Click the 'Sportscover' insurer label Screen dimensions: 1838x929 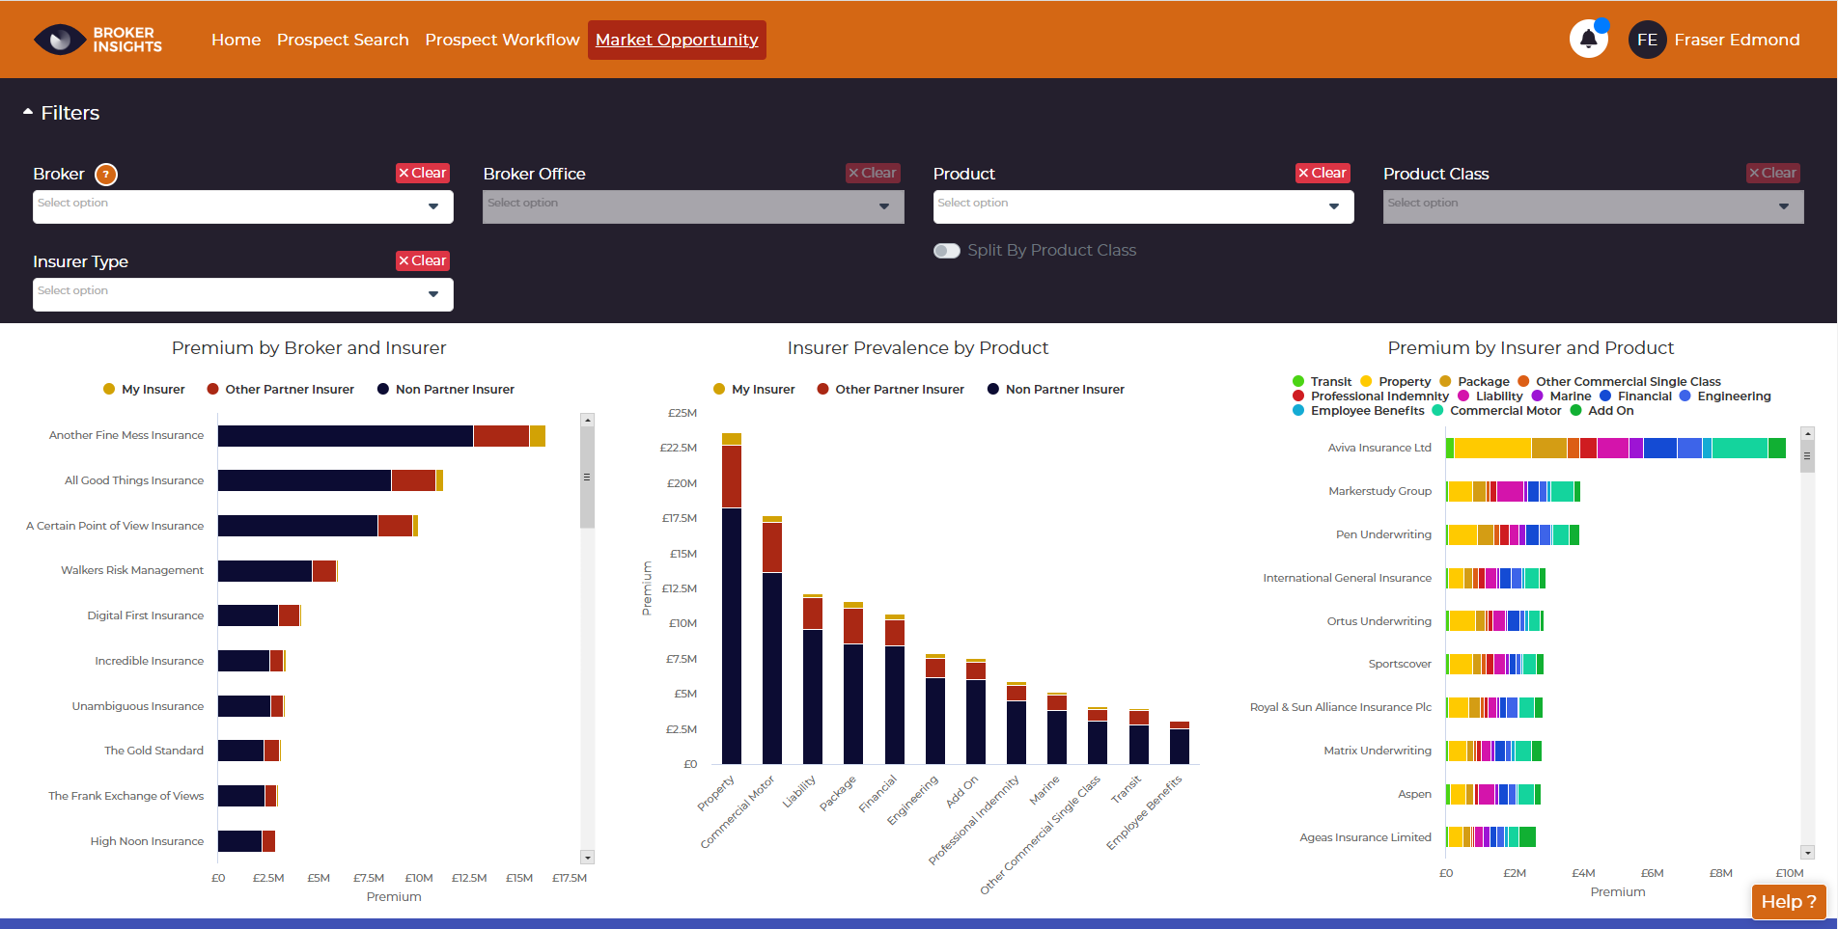[x=1400, y=664]
